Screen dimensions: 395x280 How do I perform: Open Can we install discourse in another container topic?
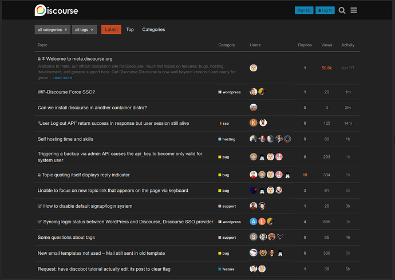point(92,108)
